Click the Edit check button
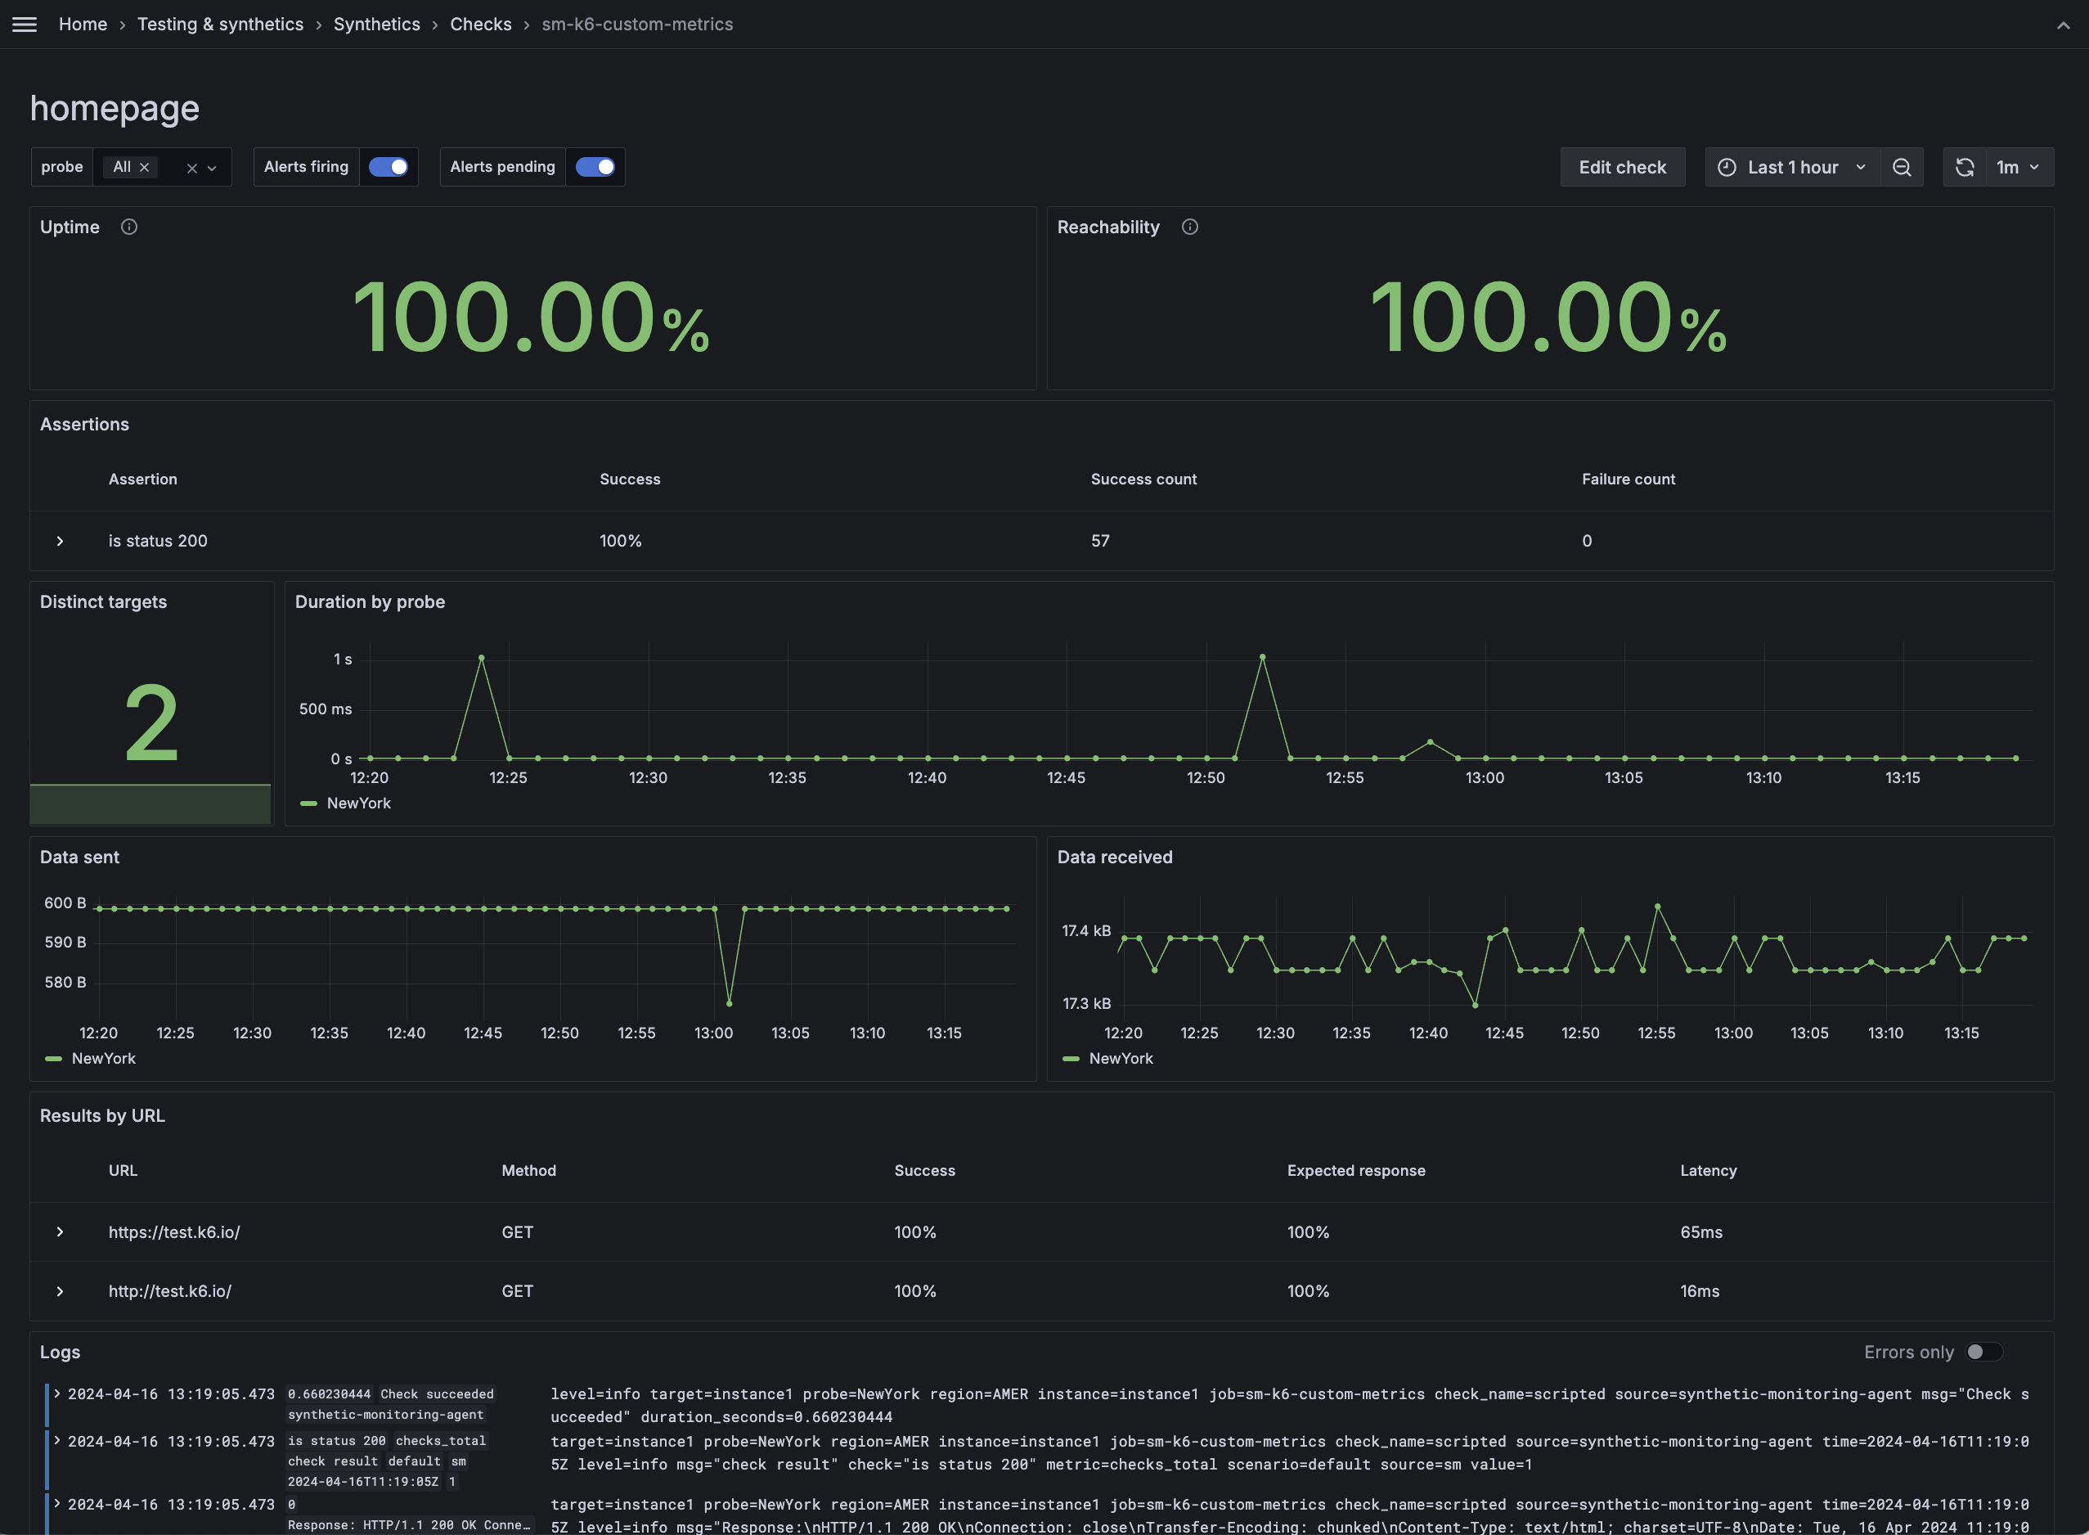This screenshot has height=1535, width=2089. click(1622, 166)
